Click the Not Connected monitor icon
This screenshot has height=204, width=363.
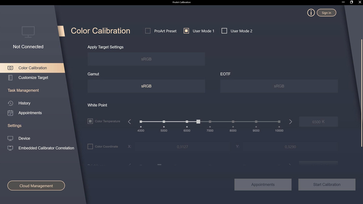tap(28, 32)
